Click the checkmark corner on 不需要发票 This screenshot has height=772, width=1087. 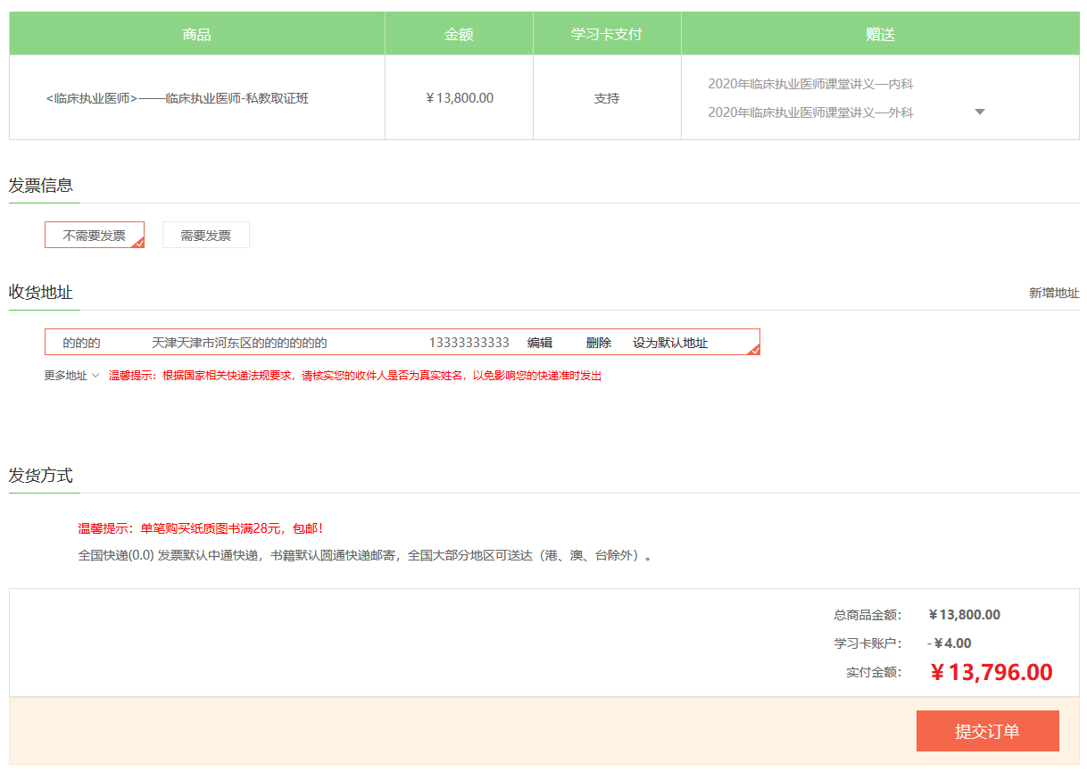point(138,243)
